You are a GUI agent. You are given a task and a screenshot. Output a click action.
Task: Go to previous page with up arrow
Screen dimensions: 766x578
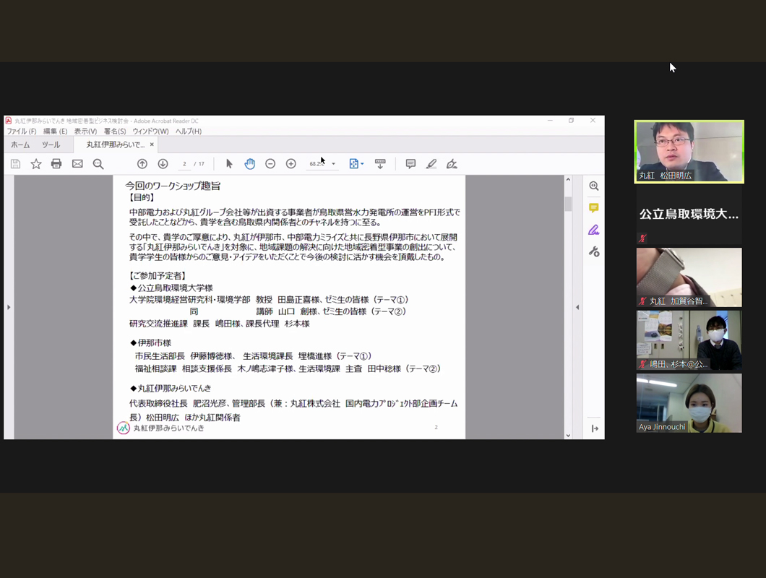(142, 164)
